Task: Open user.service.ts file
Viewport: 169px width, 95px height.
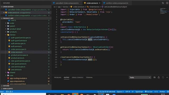Action: (x=16, y=70)
